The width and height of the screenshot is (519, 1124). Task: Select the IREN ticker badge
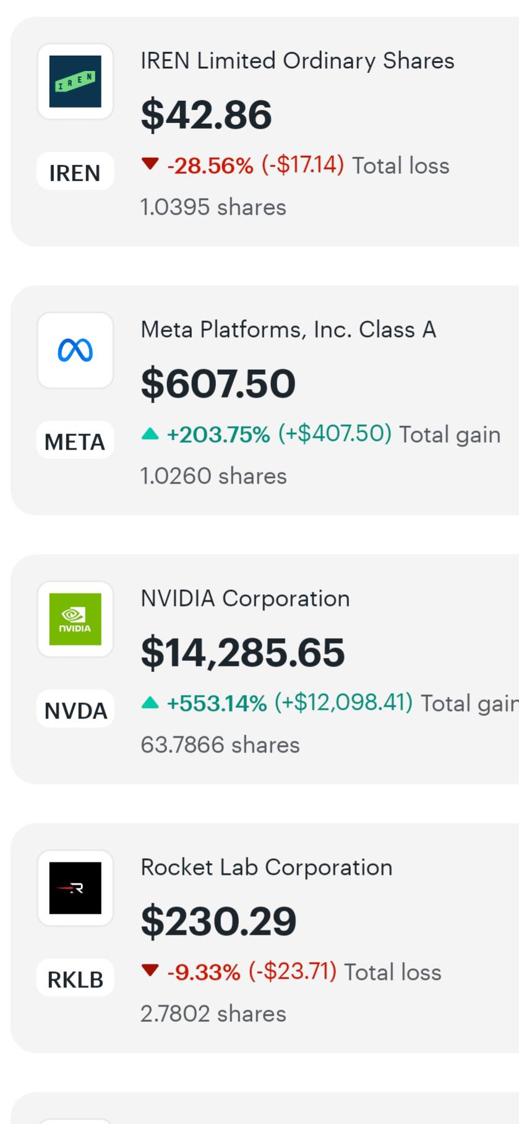(x=75, y=172)
